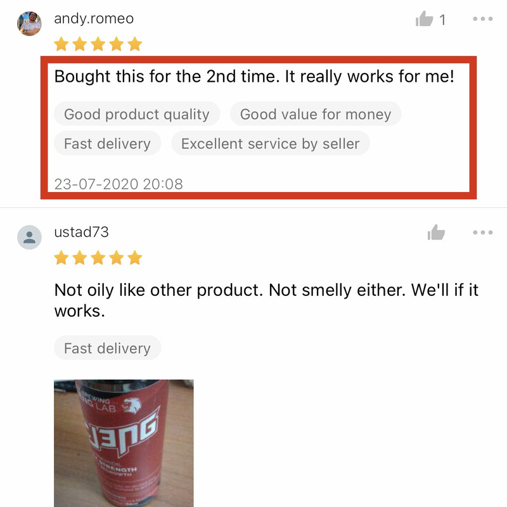Tap 'Excellent service by seller' tag
The height and width of the screenshot is (507, 507).
click(271, 144)
